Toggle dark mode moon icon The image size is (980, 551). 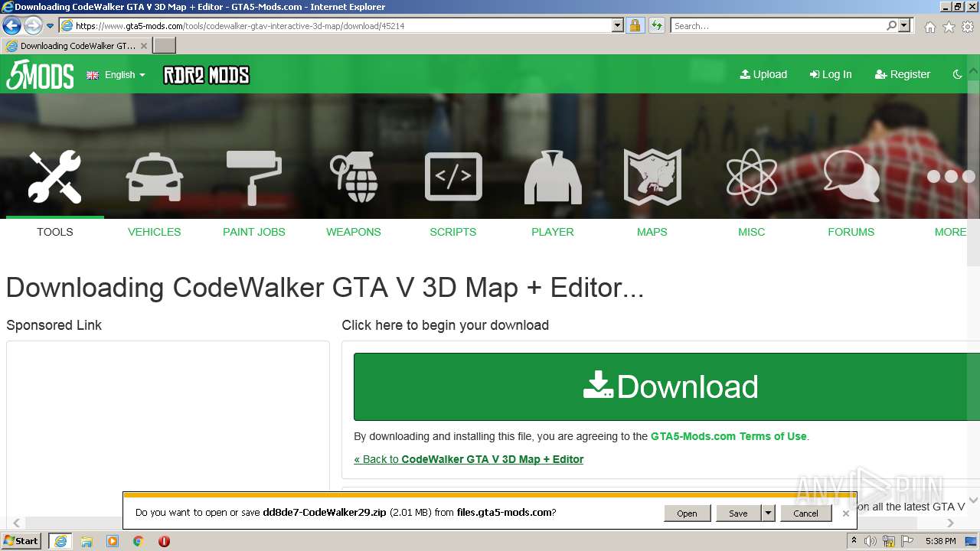tap(957, 74)
